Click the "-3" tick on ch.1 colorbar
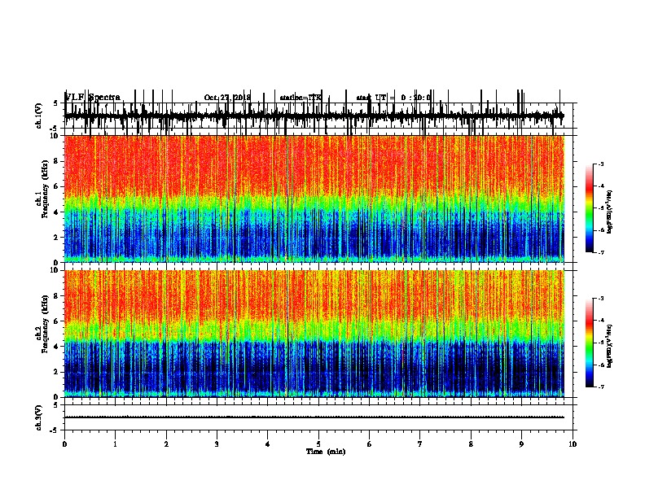 [601, 164]
